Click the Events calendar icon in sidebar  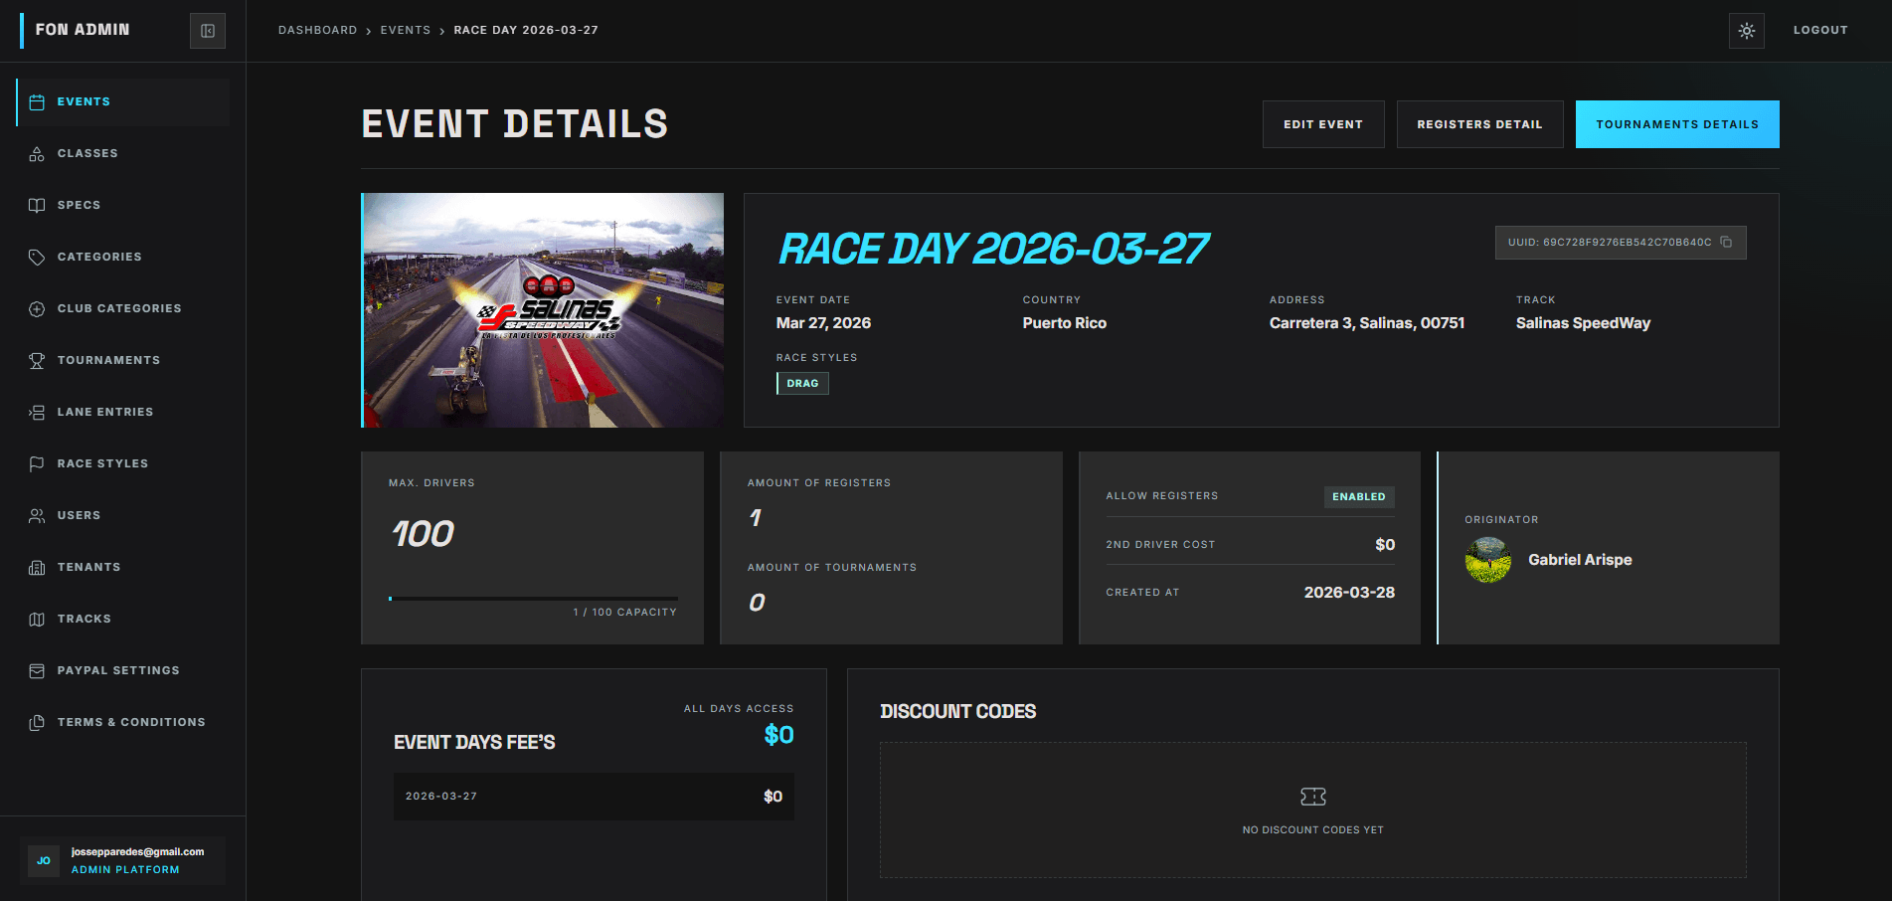[x=37, y=102]
